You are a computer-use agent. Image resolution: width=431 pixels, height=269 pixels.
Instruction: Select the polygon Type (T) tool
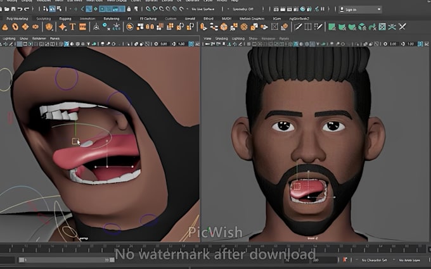tap(72, 27)
